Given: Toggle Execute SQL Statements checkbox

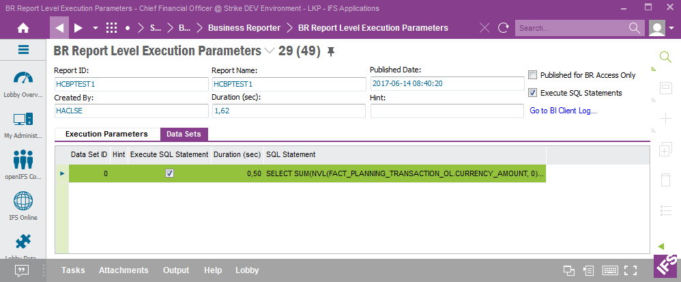Looking at the screenshot, I should pyautogui.click(x=532, y=93).
